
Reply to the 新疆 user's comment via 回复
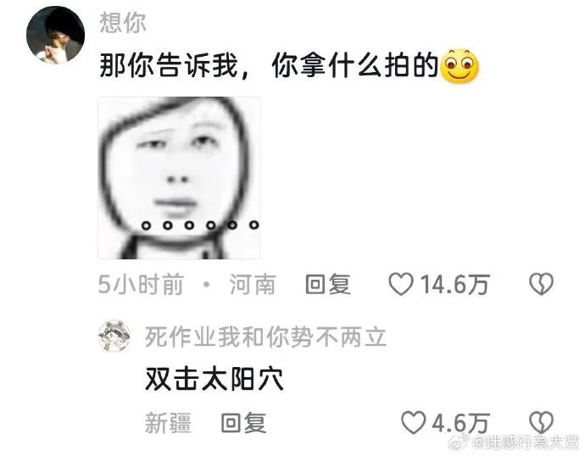tap(243, 422)
